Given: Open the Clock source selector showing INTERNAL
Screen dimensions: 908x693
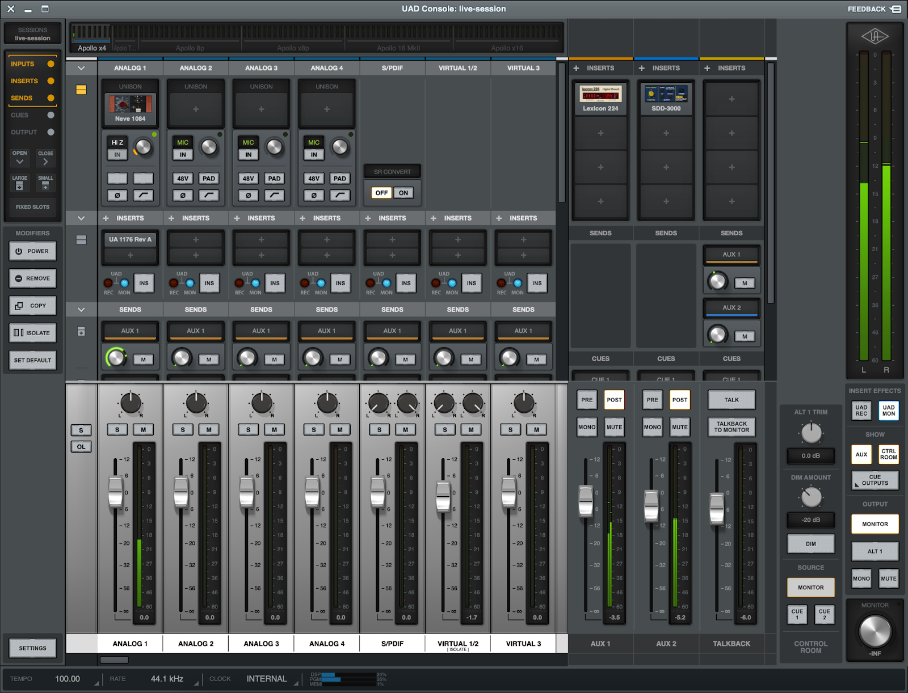Looking at the screenshot, I should pos(268,678).
